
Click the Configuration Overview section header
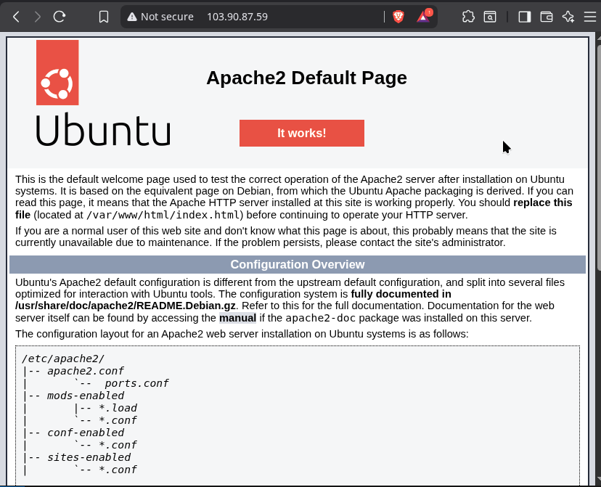coord(298,265)
